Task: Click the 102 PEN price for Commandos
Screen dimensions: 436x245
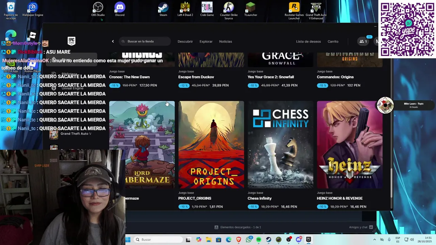Action: coord(354,85)
